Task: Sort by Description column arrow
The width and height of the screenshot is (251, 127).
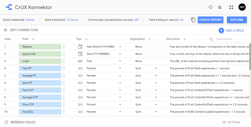Action: tap(185, 39)
